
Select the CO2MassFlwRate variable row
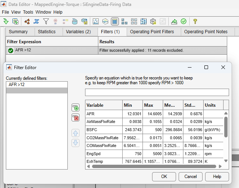[154, 138]
